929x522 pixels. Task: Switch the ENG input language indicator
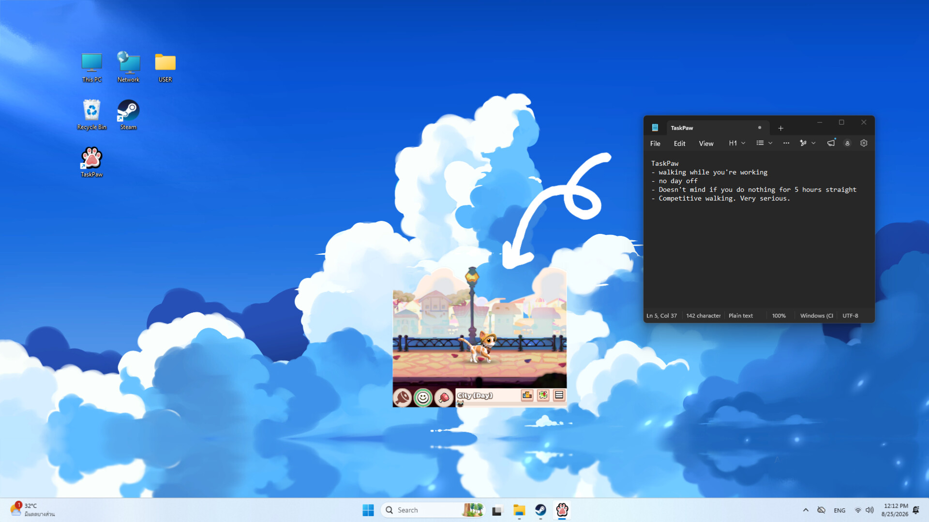839,510
